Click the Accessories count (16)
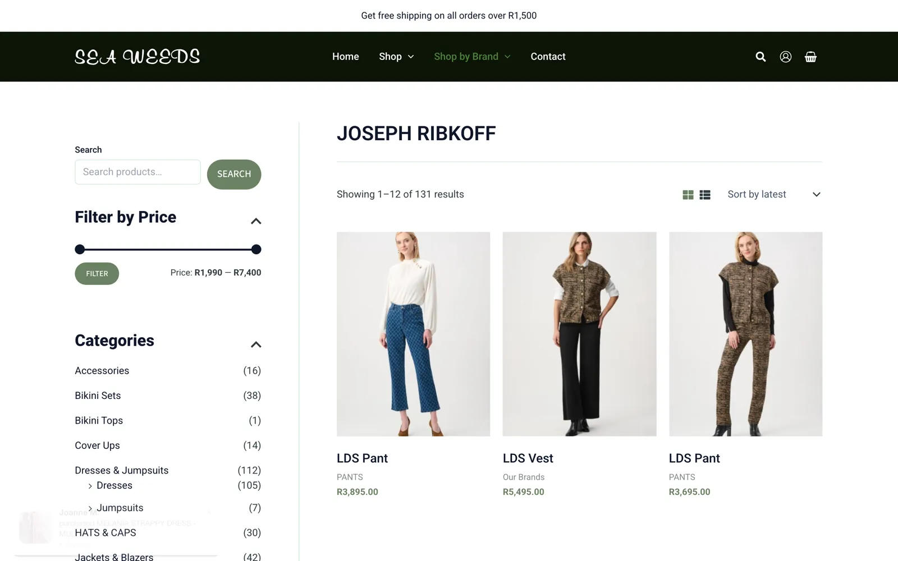The height and width of the screenshot is (561, 898). click(252, 371)
